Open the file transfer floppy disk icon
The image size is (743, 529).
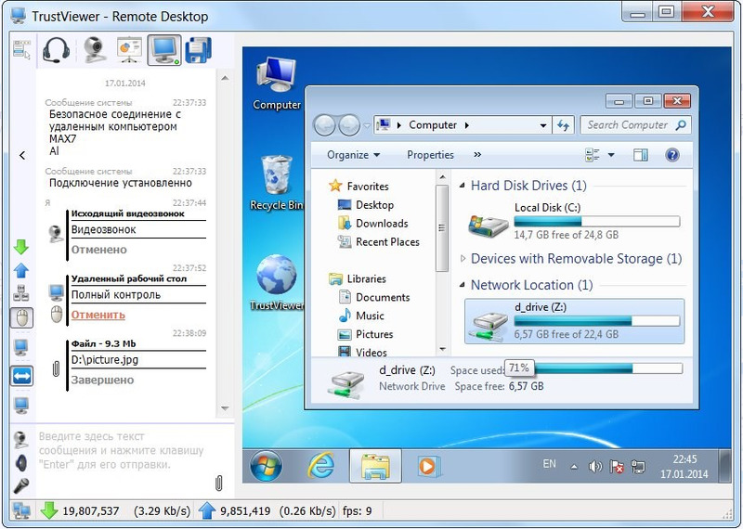198,50
